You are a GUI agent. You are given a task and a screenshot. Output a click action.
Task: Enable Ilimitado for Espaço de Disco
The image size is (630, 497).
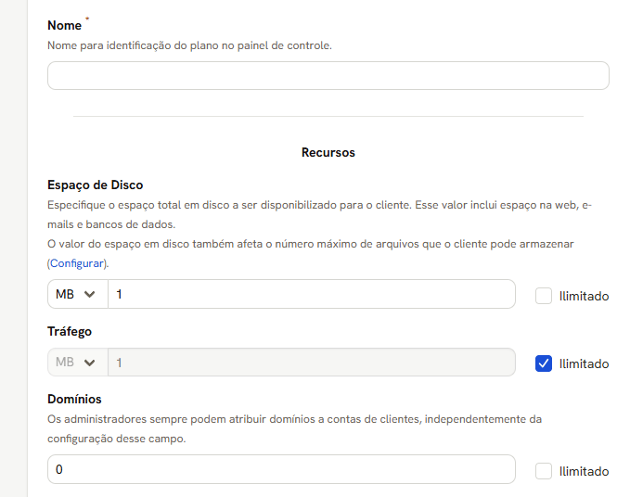(x=543, y=297)
